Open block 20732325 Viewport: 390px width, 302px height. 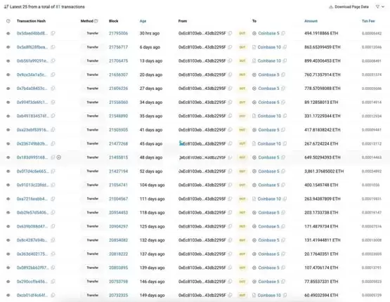point(118,295)
